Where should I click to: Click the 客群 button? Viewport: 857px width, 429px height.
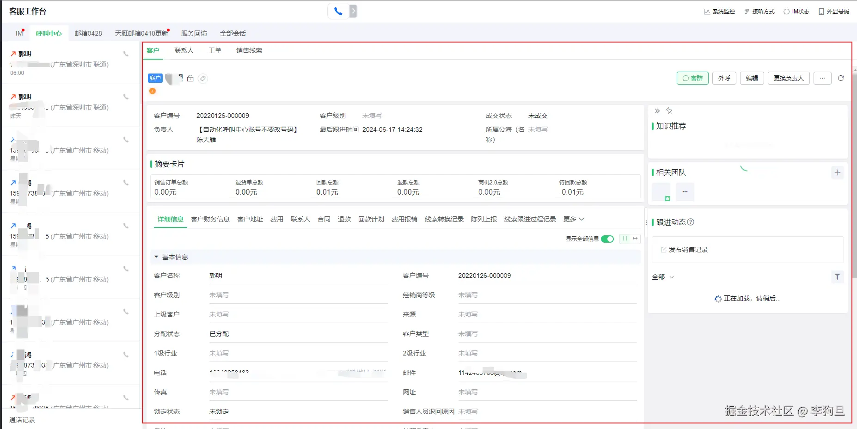(x=692, y=78)
